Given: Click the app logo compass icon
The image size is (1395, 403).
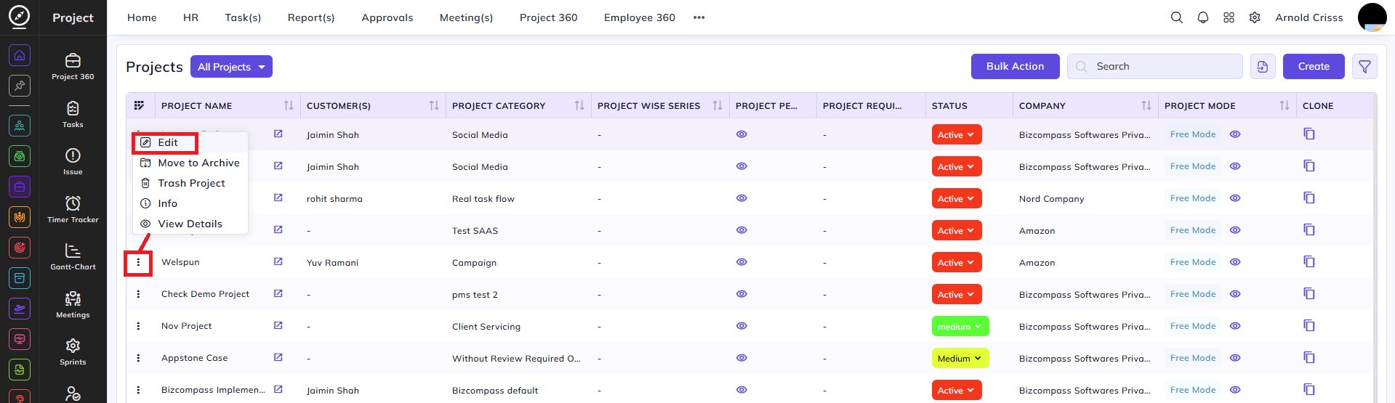Looking at the screenshot, I should pos(19,16).
